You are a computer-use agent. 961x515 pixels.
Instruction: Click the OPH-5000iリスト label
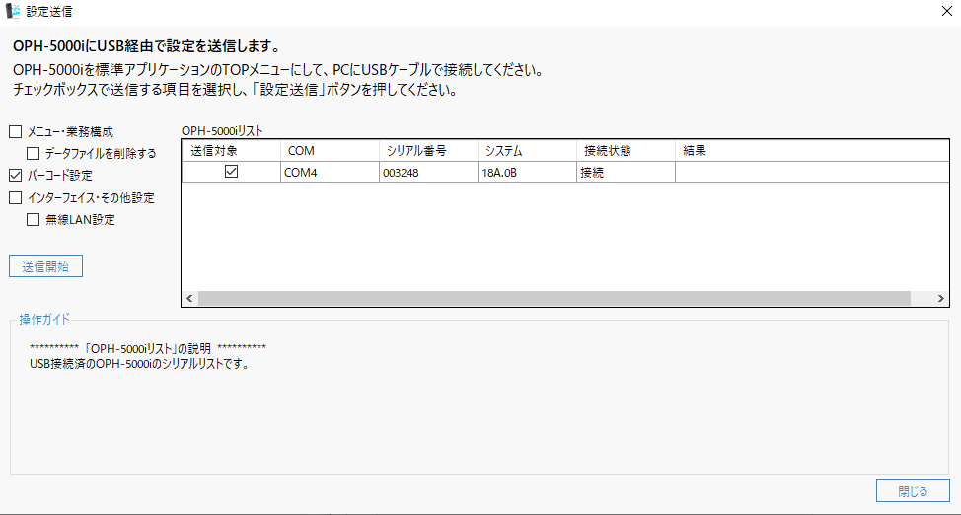[x=222, y=130]
